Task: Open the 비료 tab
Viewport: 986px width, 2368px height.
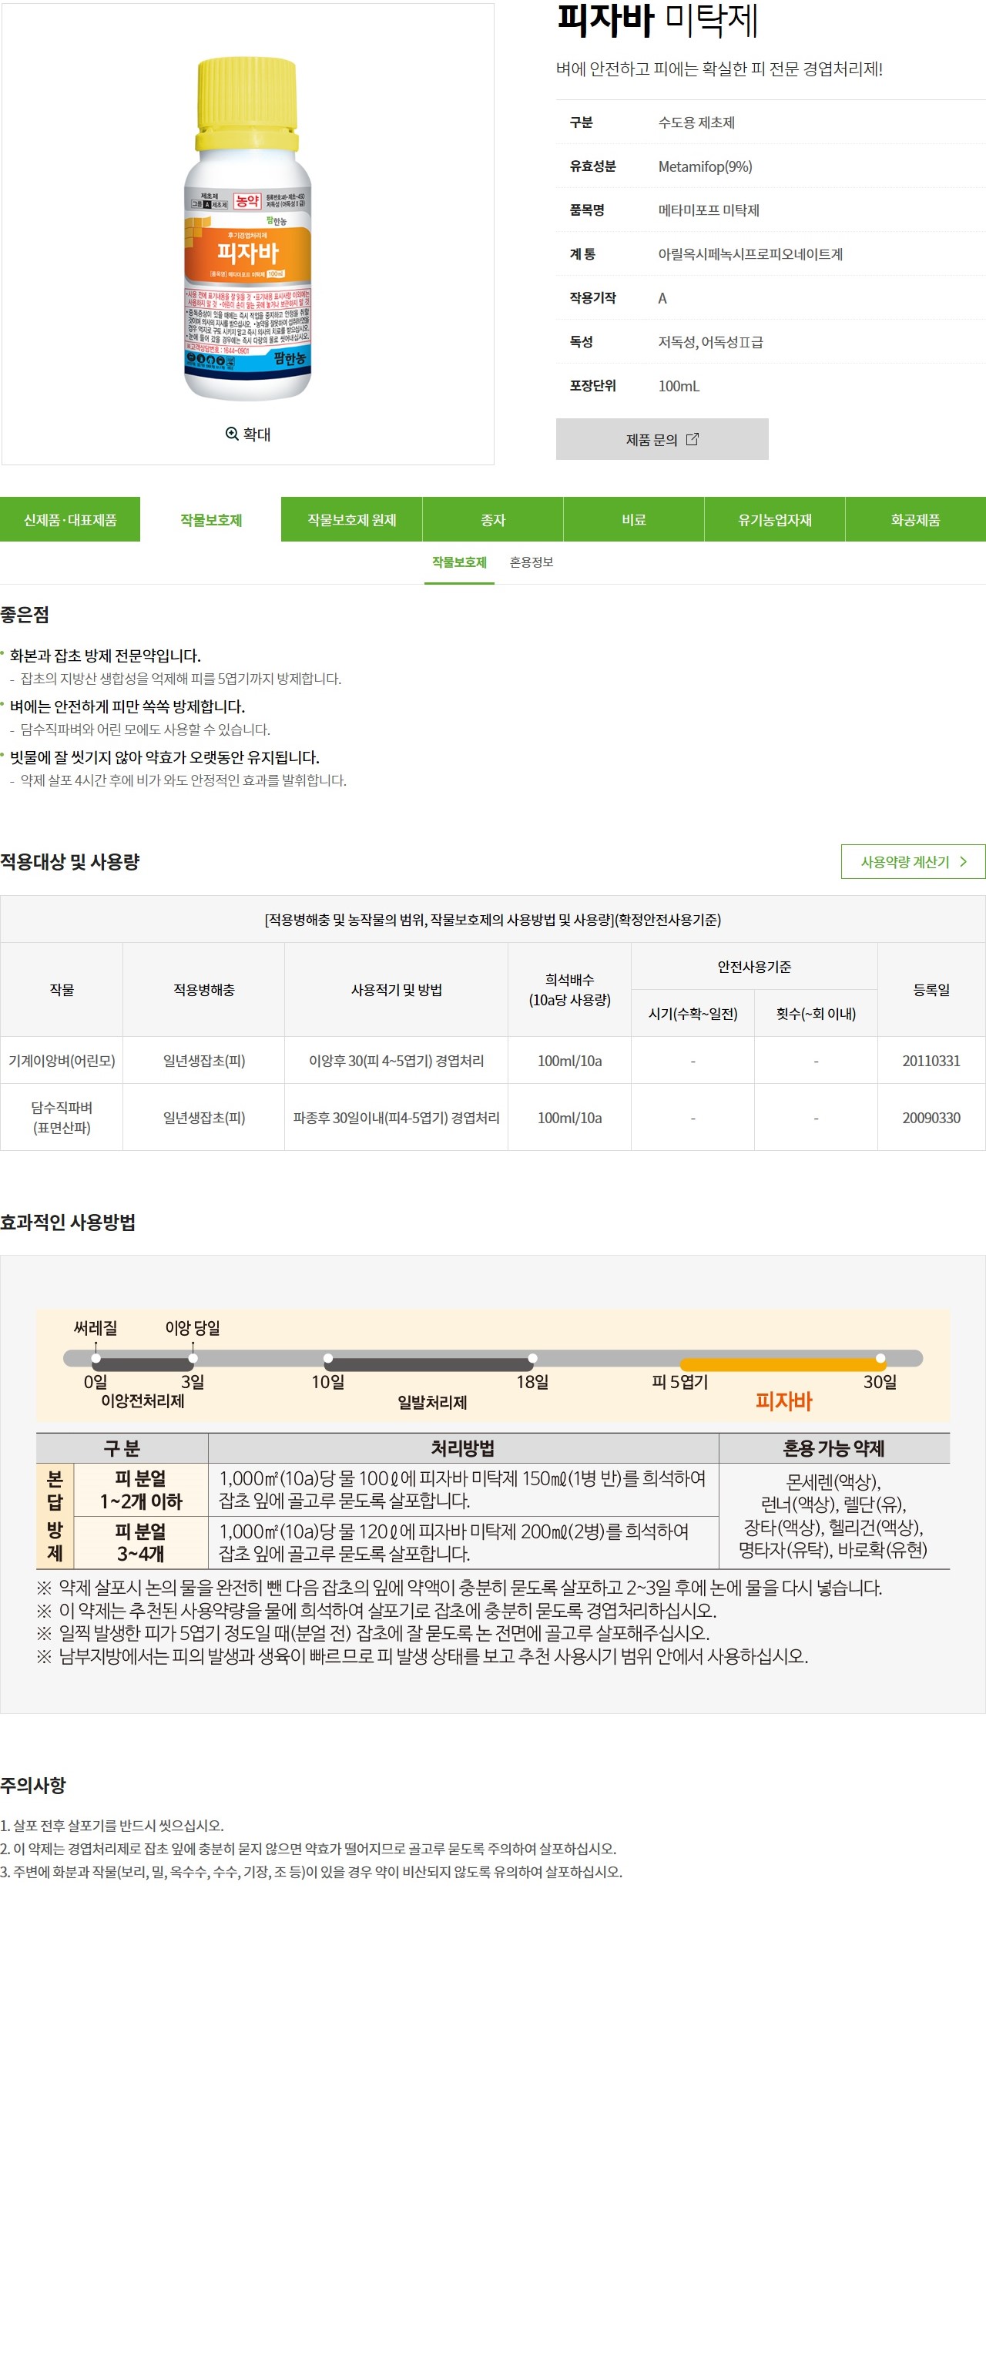Action: coord(634,519)
